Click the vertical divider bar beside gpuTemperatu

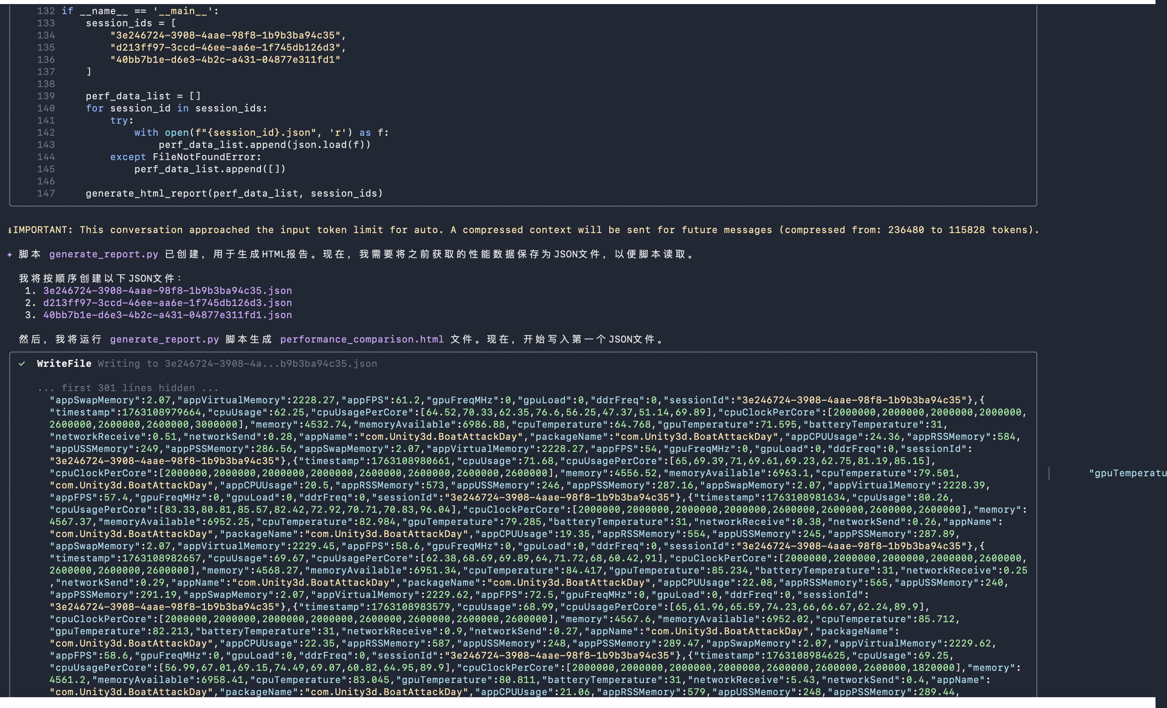click(x=1049, y=473)
